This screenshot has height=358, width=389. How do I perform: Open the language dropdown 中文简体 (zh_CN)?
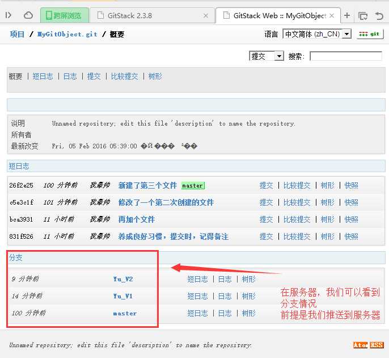point(317,34)
